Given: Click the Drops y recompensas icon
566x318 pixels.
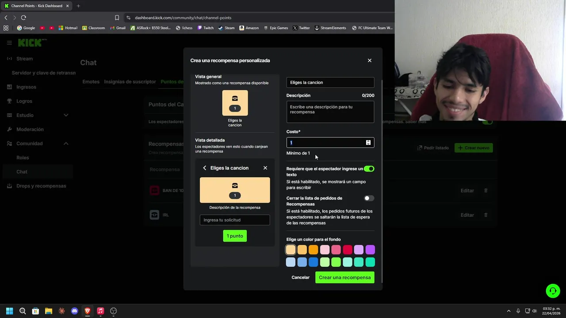Looking at the screenshot, I should click(x=9, y=186).
